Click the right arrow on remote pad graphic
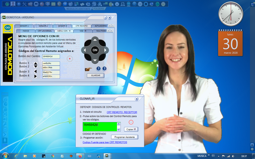Screen dimensions: 255x159 (x=106, y=50)
